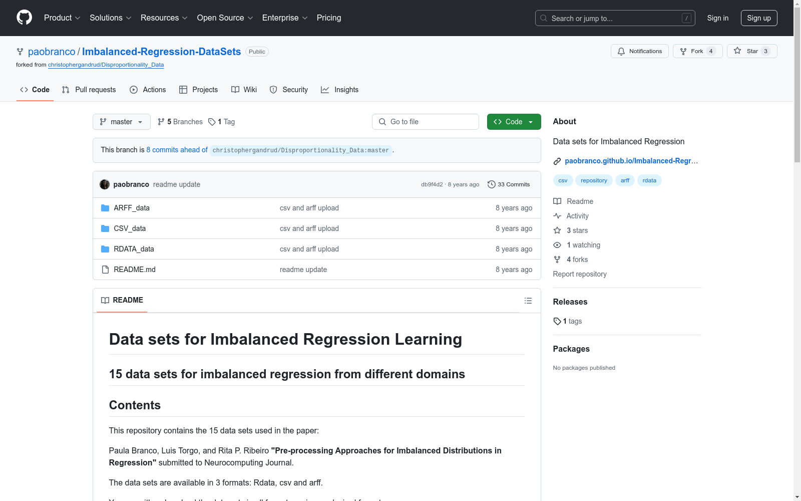The width and height of the screenshot is (801, 501).
Task: View the 33 Commits history
Action: point(509,184)
